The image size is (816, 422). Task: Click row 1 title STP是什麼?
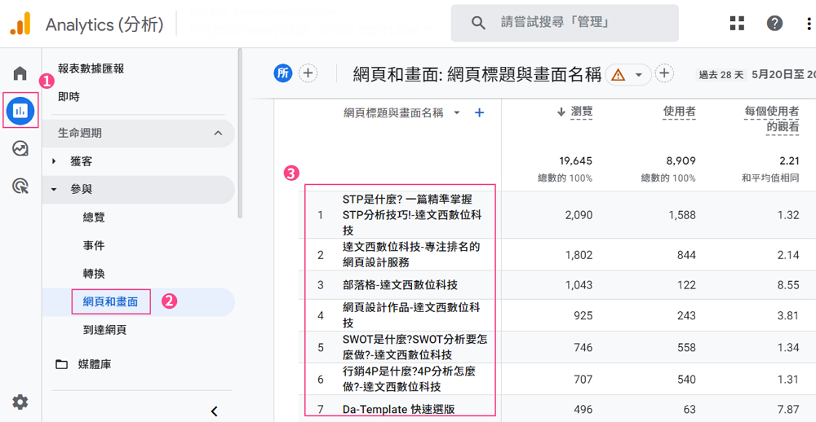[411, 214]
